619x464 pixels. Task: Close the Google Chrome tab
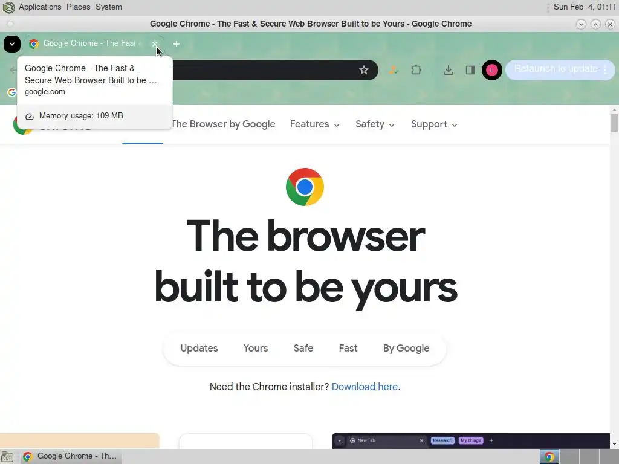pyautogui.click(x=155, y=43)
